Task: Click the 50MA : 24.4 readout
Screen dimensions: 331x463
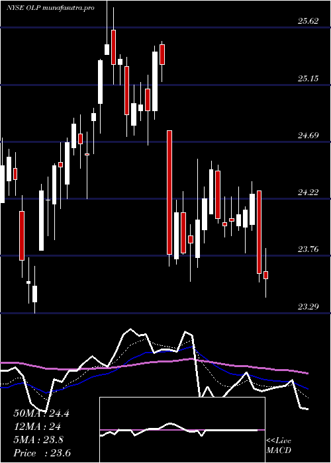Action: (x=41, y=413)
